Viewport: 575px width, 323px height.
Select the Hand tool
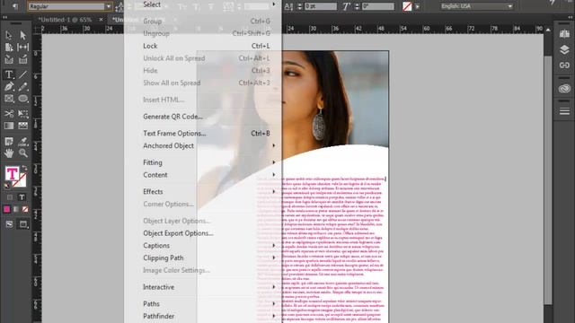pos(9,153)
